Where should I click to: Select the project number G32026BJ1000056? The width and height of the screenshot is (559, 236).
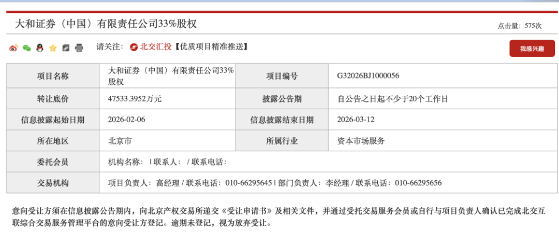click(368, 76)
